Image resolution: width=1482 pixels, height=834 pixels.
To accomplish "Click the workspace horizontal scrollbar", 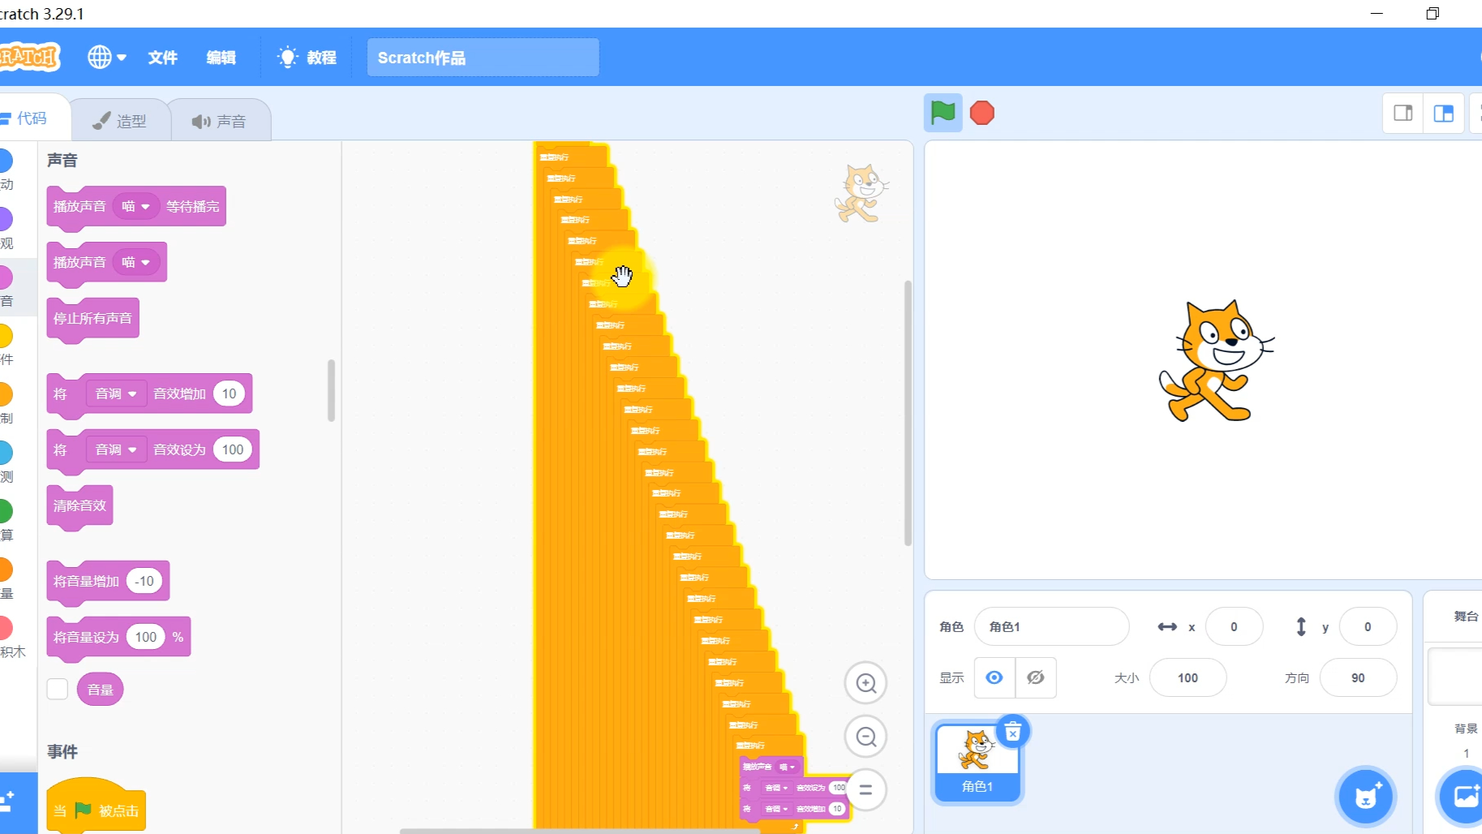I will (x=581, y=831).
